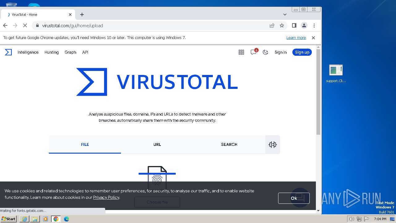Screen dimensions: 396x223
Task: Switch to the URL tab
Action: [157, 144]
